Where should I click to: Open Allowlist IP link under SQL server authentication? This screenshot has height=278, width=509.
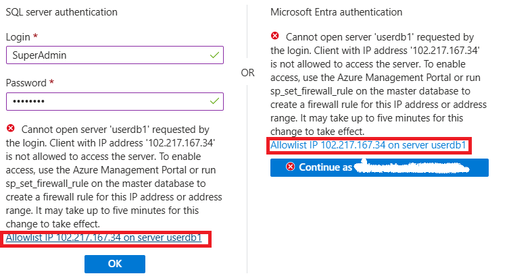point(104,238)
